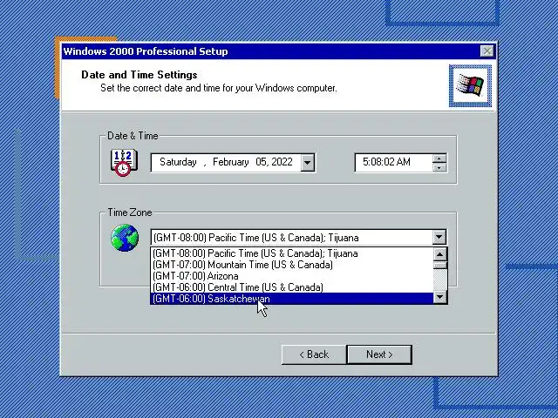Click the time zone combo box arrow

pyautogui.click(x=439, y=237)
